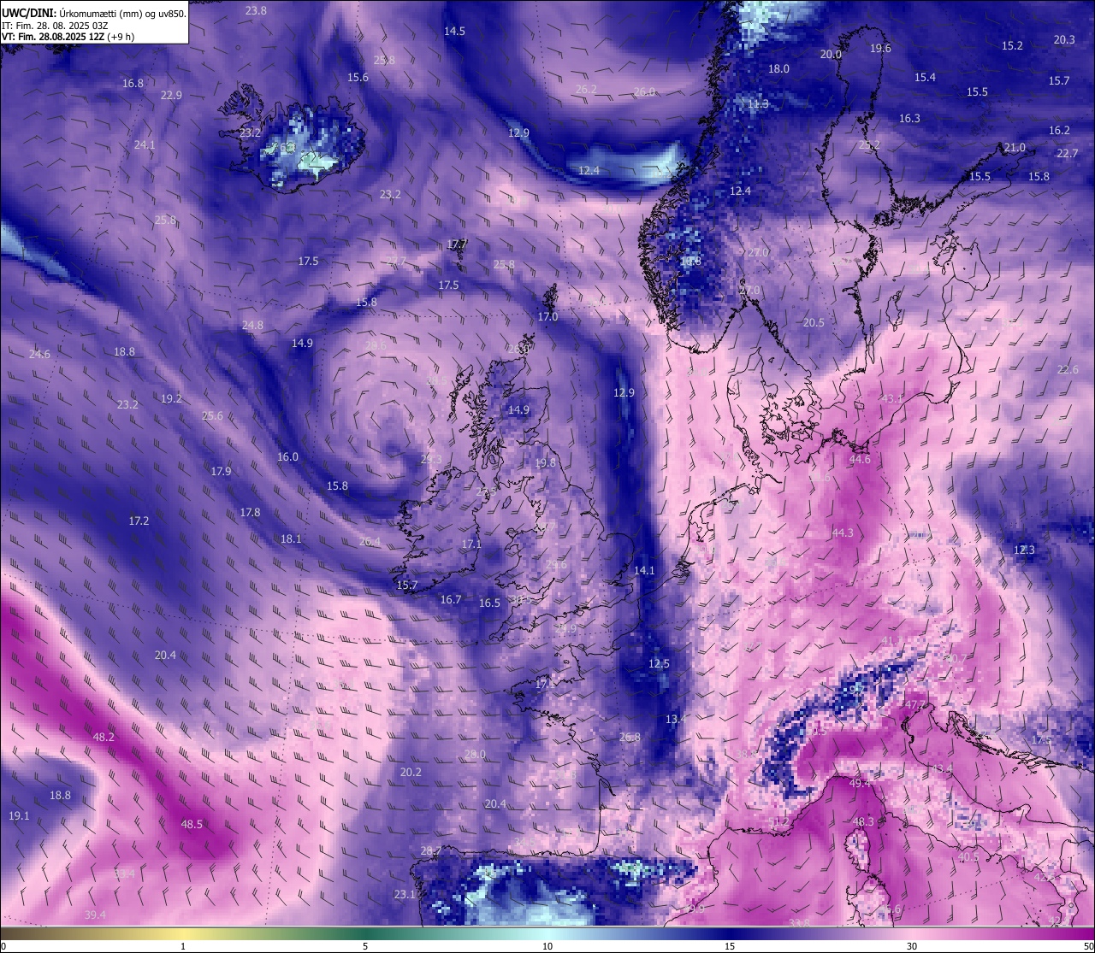Click the 23.1 value near Portugal coast

tap(405, 894)
